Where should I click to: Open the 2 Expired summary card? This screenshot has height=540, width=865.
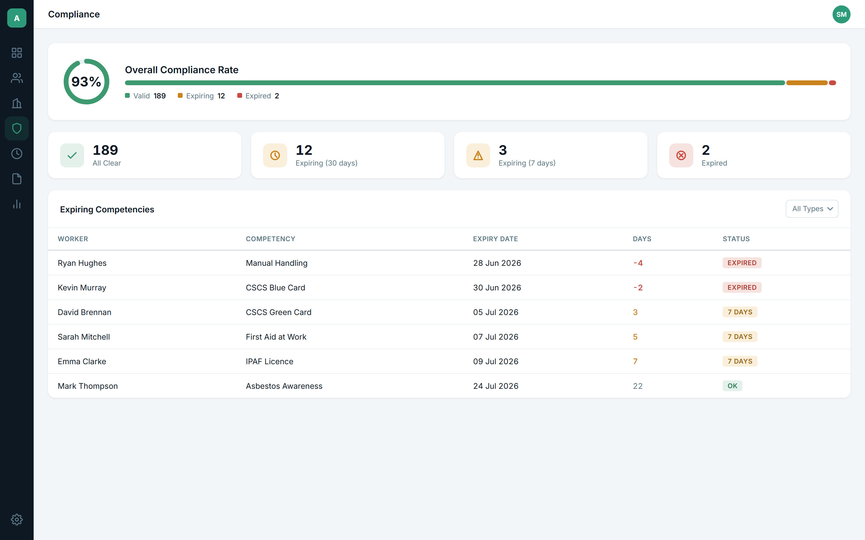tap(754, 155)
